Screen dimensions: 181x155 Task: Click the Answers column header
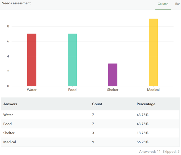click(10, 104)
